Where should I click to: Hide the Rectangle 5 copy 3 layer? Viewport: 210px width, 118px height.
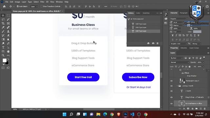pyautogui.click(x=172, y=81)
